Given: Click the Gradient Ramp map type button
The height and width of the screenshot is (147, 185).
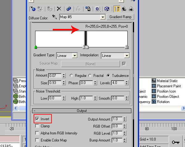Looking at the screenshot, I should [x=121, y=17].
